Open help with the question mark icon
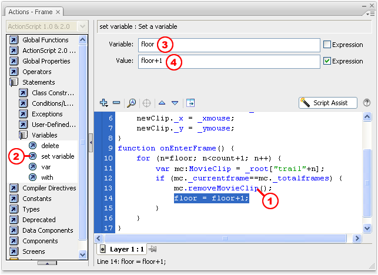Viewport: 378px width, 275px height. coord(367,103)
